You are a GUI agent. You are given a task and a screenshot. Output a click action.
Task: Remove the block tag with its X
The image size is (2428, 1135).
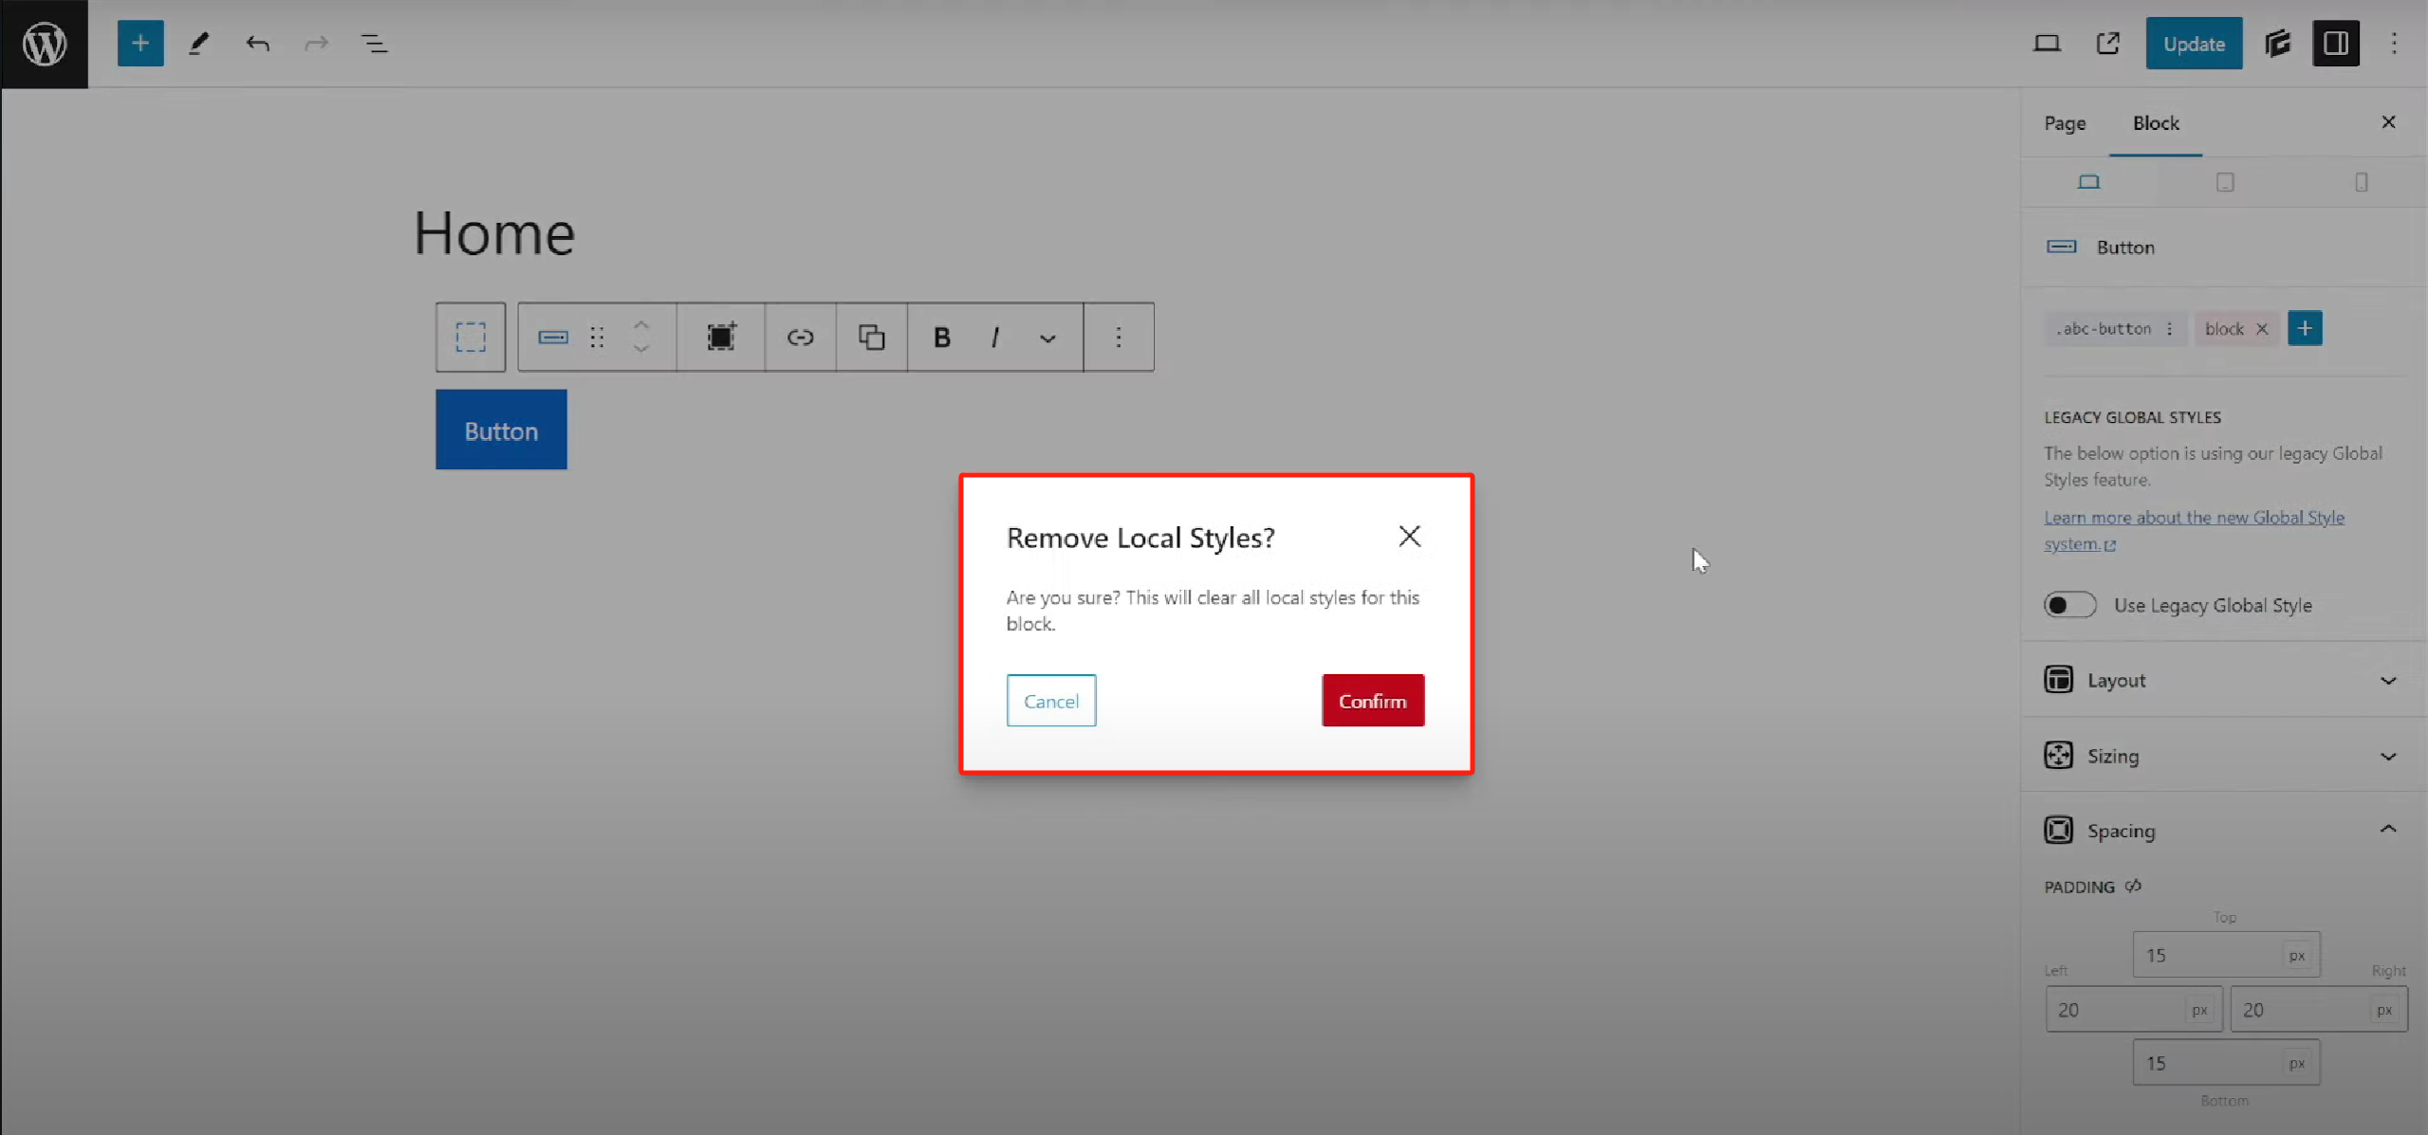(x=2264, y=328)
